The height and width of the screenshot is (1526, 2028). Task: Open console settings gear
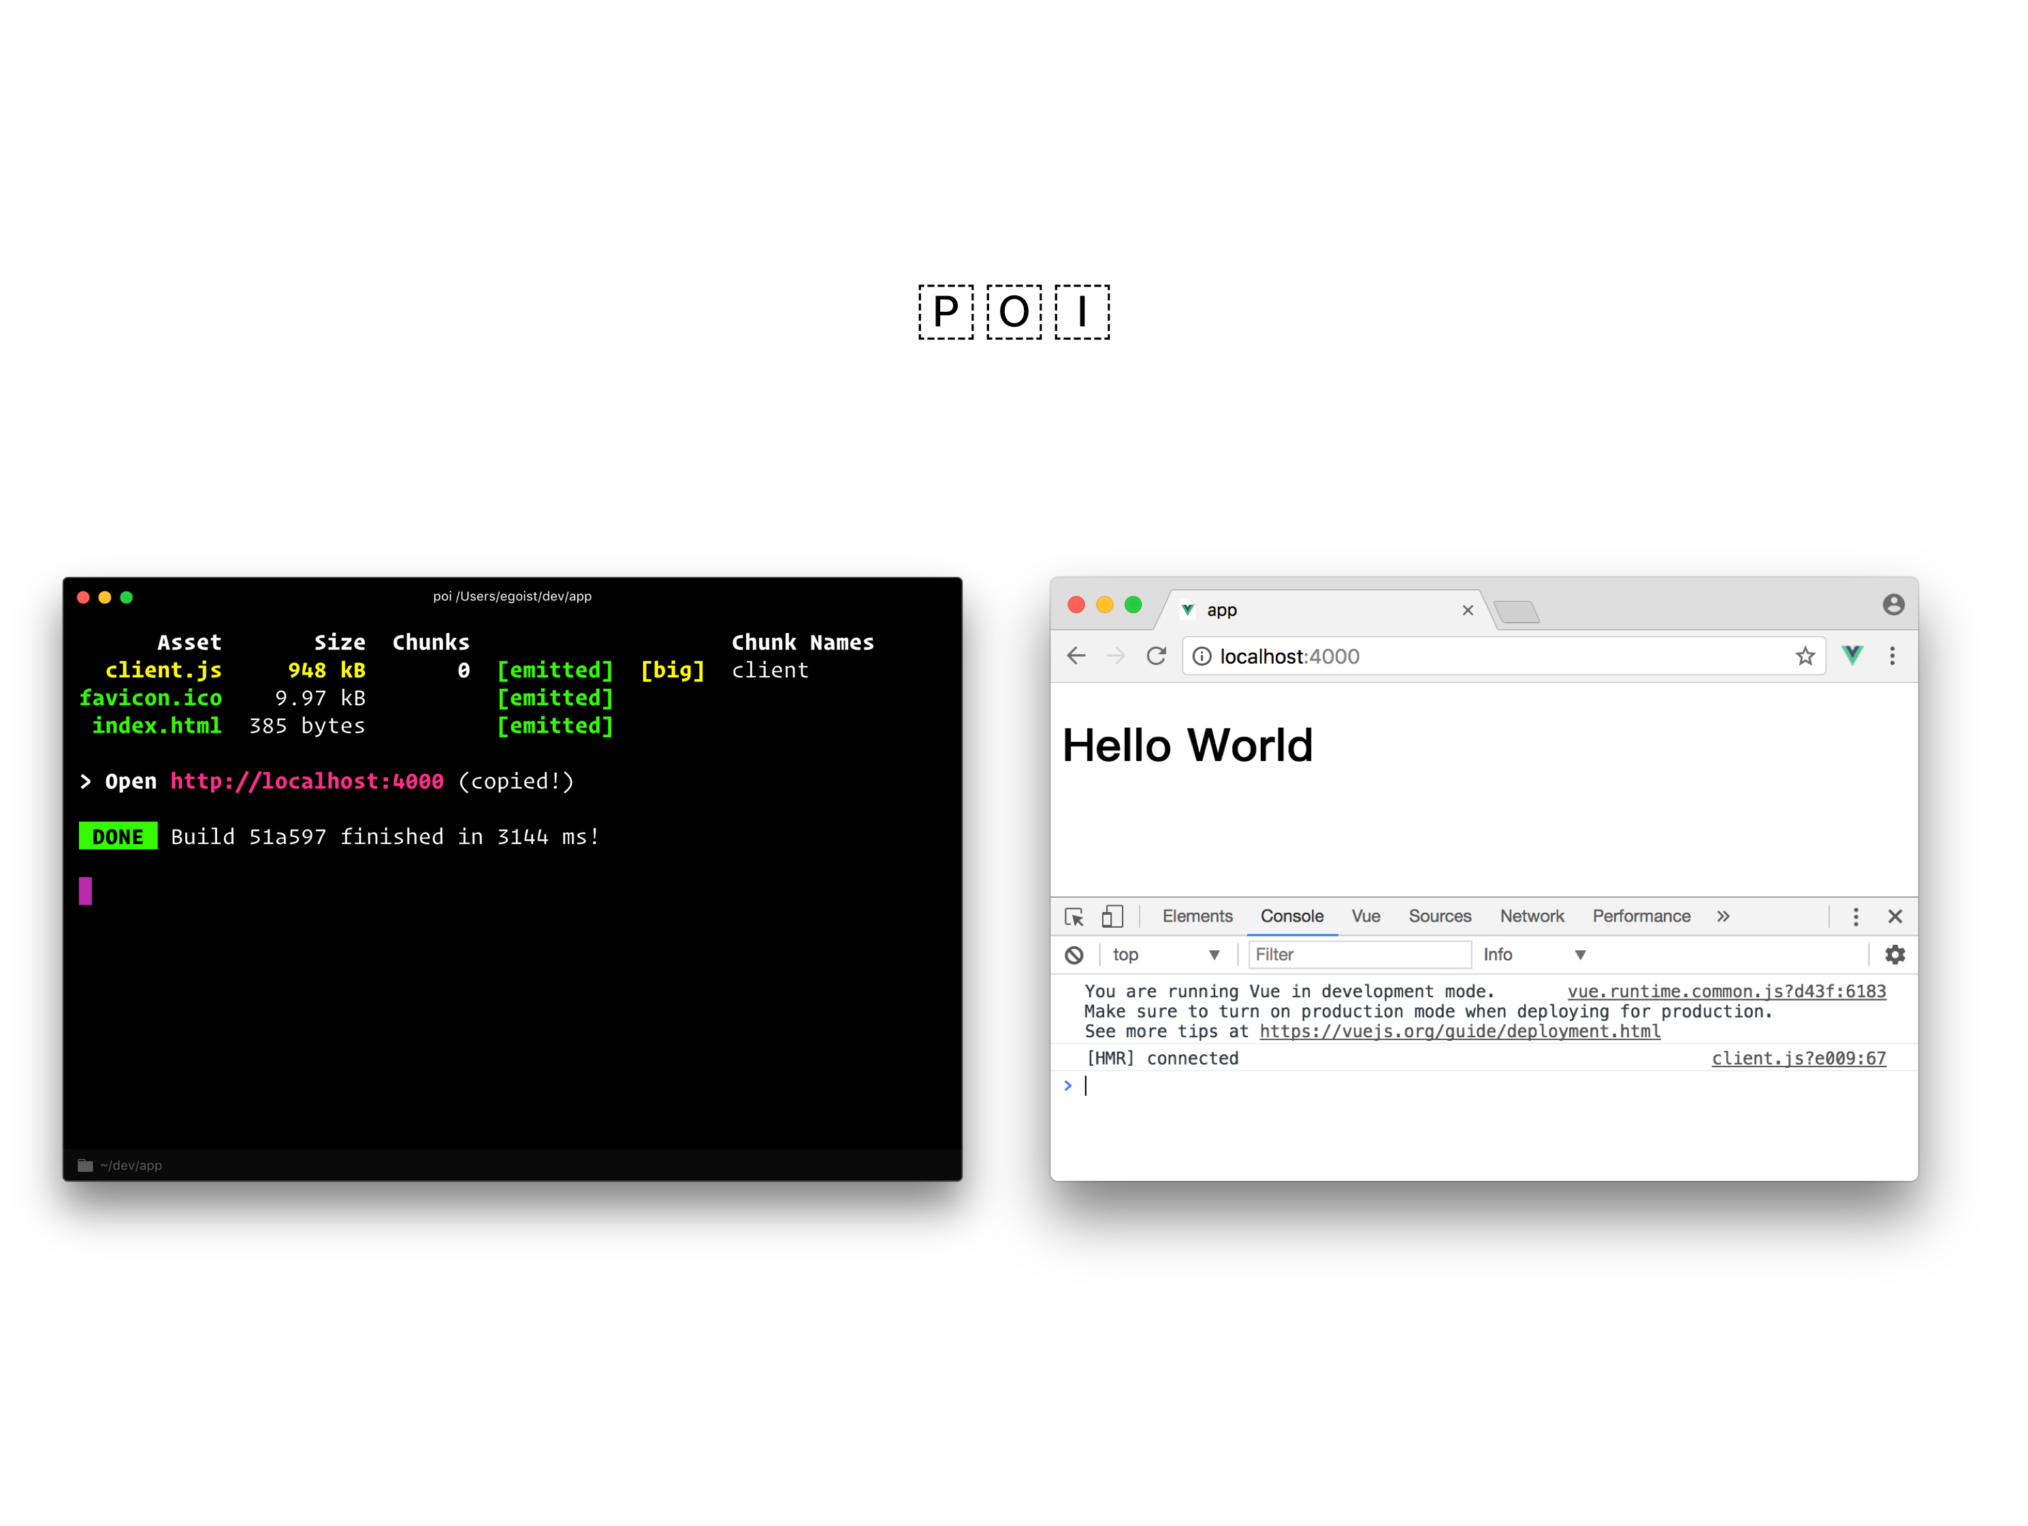click(x=1894, y=955)
